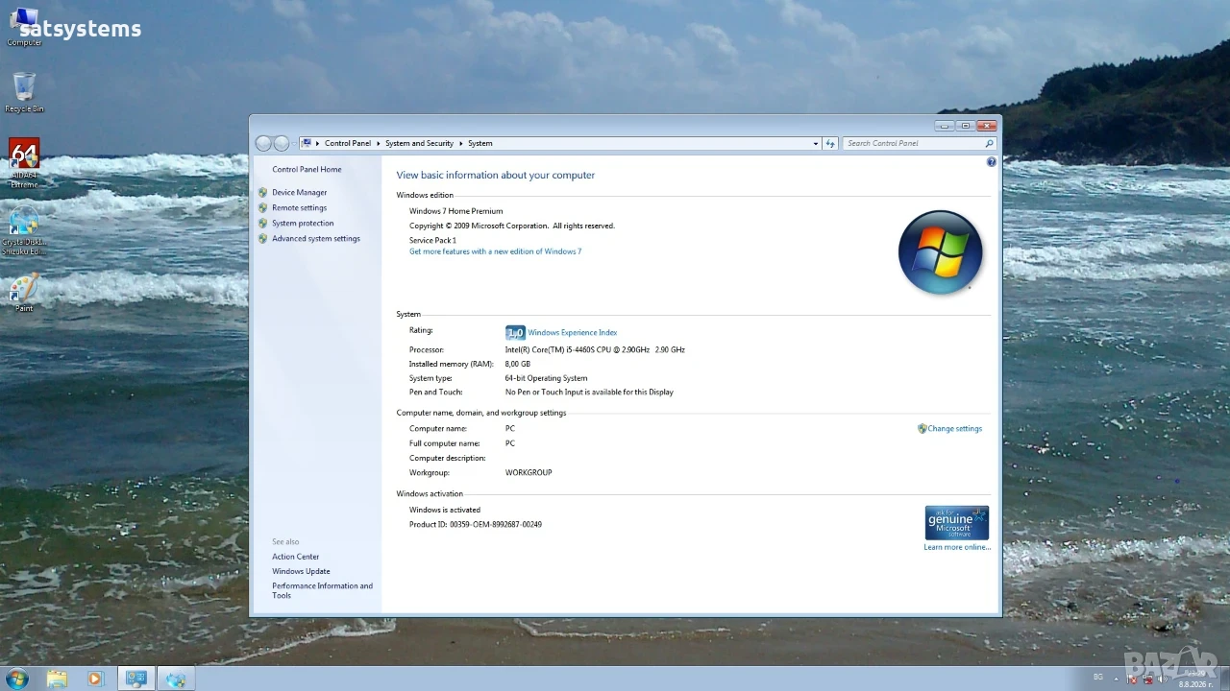
Task: Click the shield icon beside System protection
Action: pyautogui.click(x=263, y=223)
